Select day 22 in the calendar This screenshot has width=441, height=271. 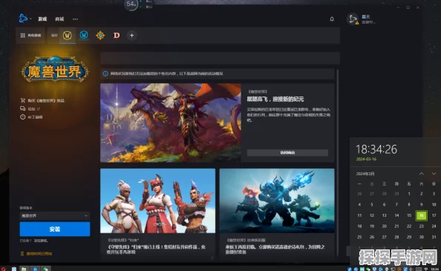[x=409, y=226]
